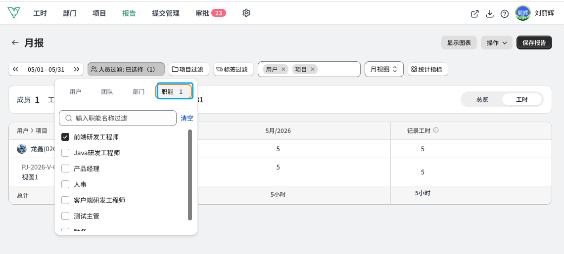Open the 审批 menu with 23 badge
Screen dimensions: 564x254
click(x=211, y=13)
